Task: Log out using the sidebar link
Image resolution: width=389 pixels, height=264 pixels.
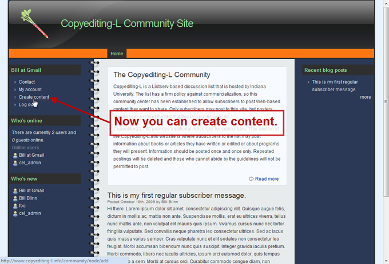Action: click(26, 104)
